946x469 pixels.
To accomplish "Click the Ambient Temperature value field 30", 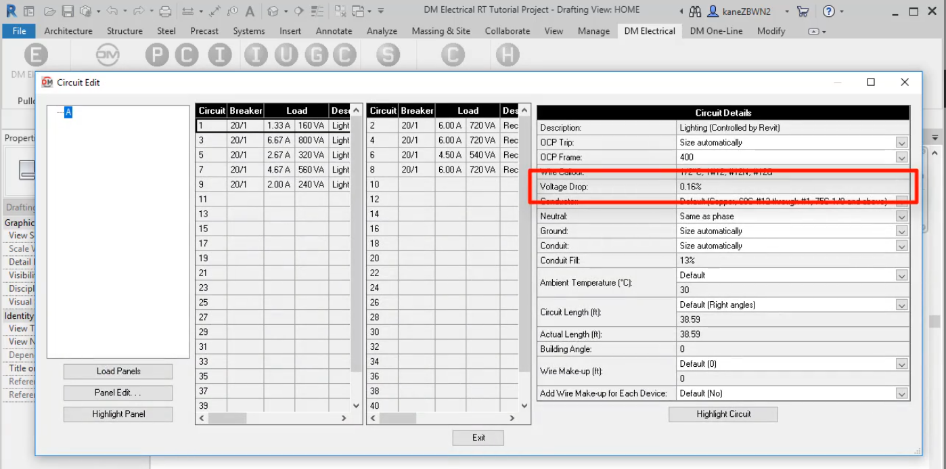I will click(x=792, y=290).
